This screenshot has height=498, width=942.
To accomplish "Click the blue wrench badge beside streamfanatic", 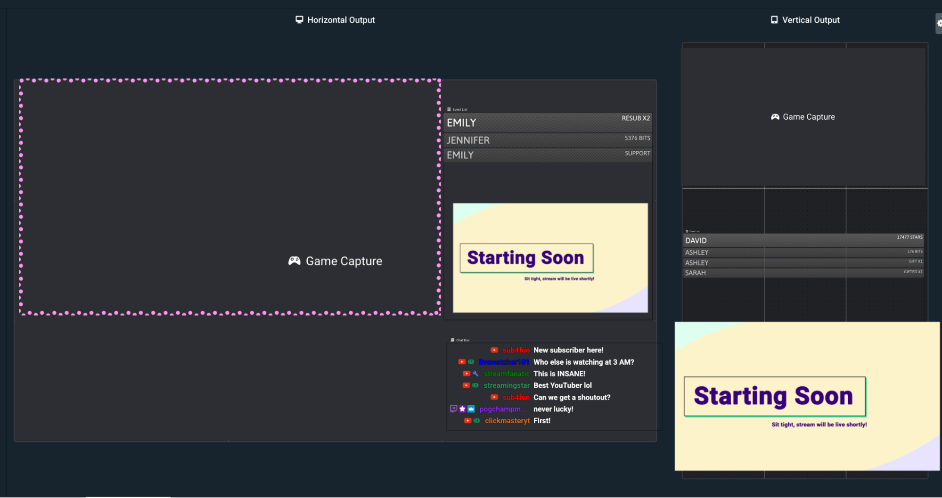I will pyautogui.click(x=475, y=374).
